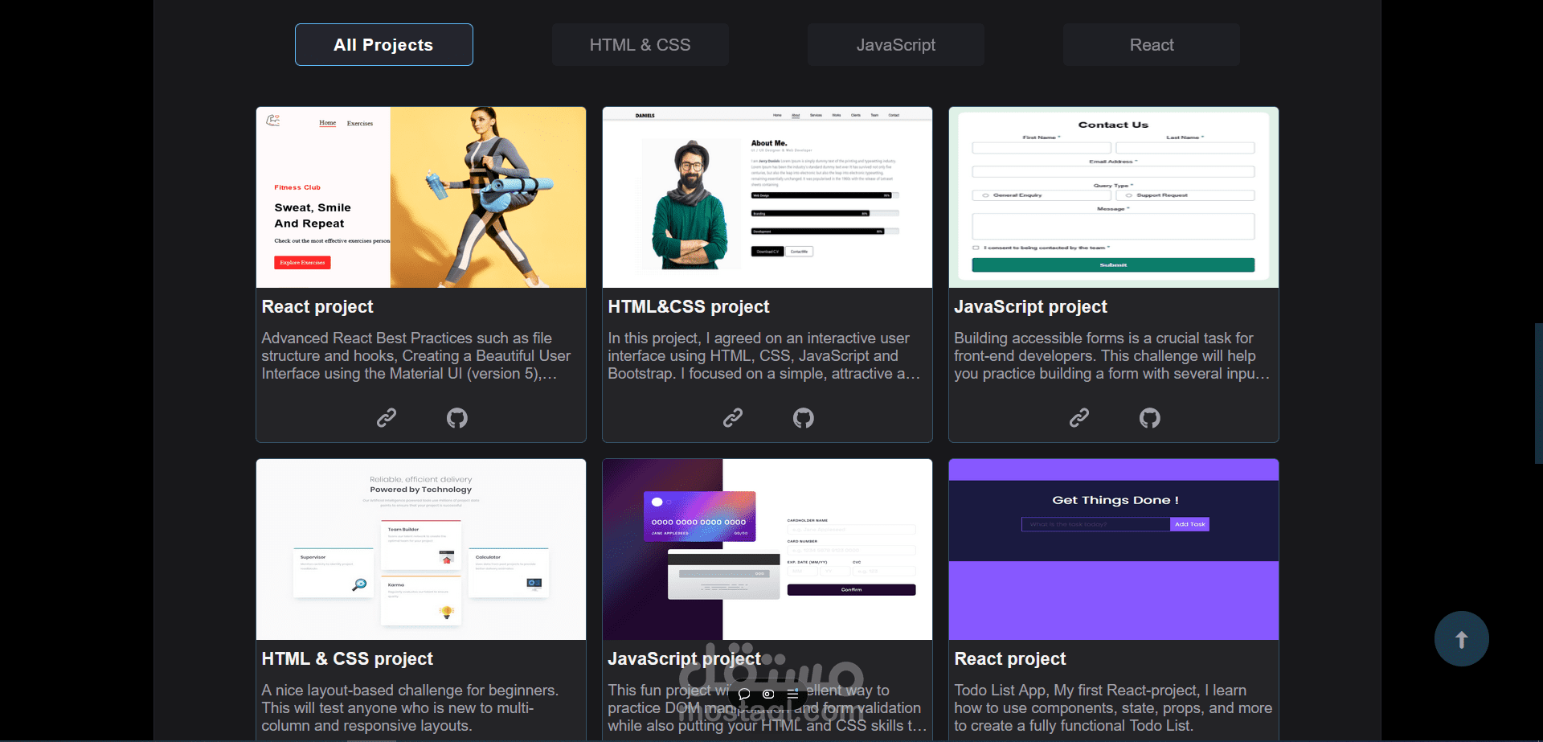Viewport: 1543px width, 742px height.
Task: Open GitHub icon of Contact Us form project
Action: click(1150, 418)
